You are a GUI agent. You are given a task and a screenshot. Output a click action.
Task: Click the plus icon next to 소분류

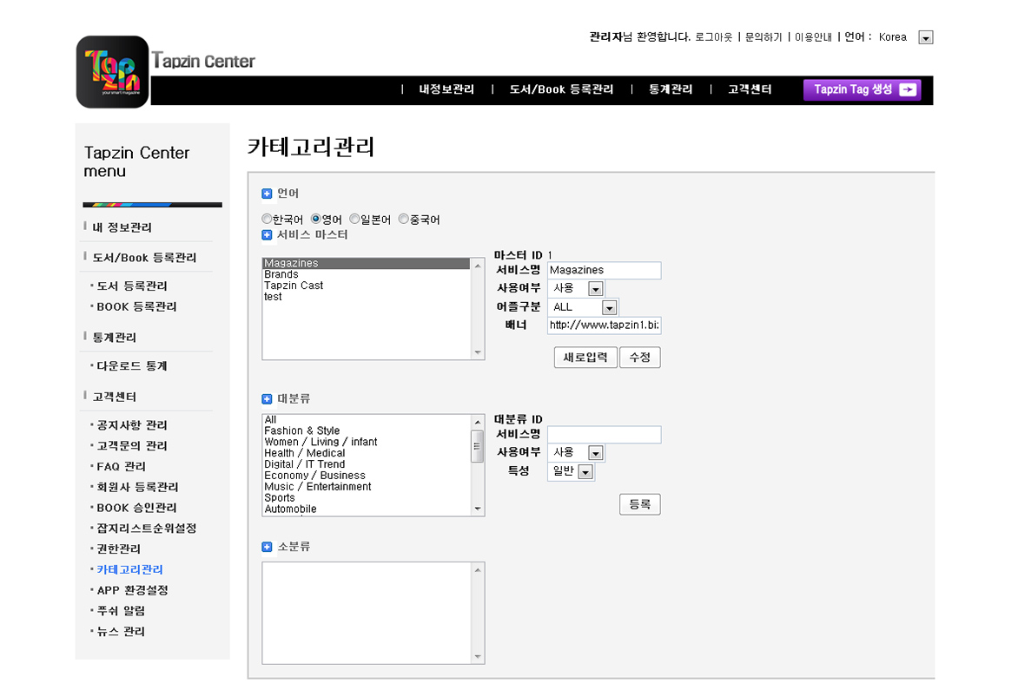click(x=267, y=547)
